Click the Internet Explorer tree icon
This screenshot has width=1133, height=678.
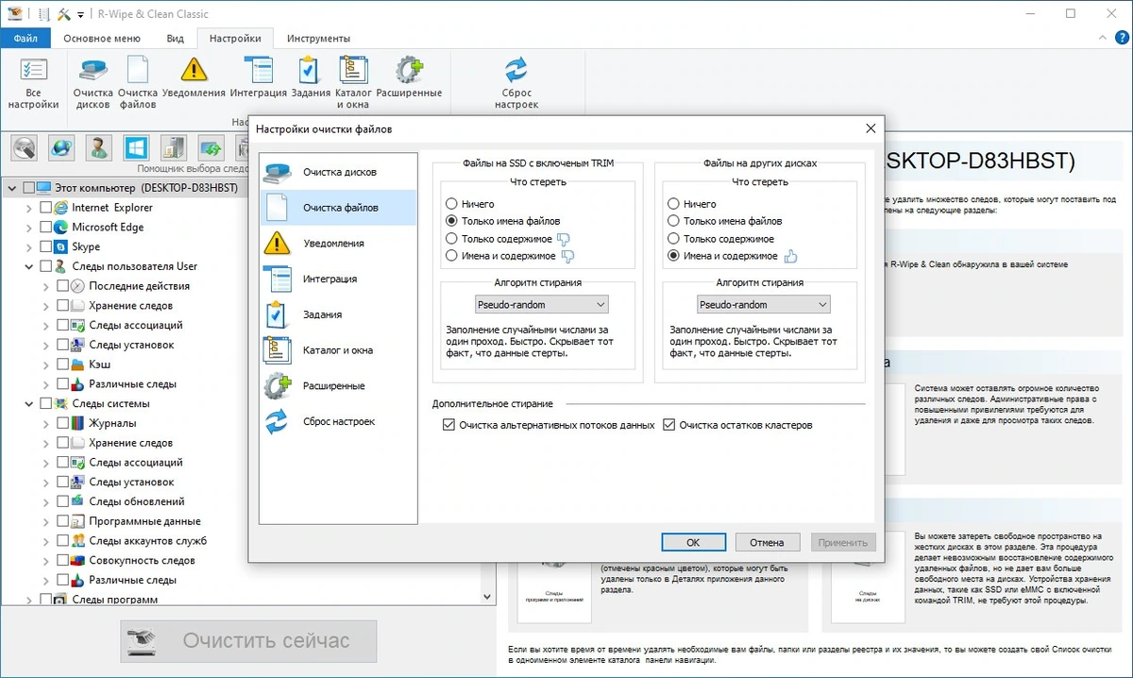tap(61, 208)
